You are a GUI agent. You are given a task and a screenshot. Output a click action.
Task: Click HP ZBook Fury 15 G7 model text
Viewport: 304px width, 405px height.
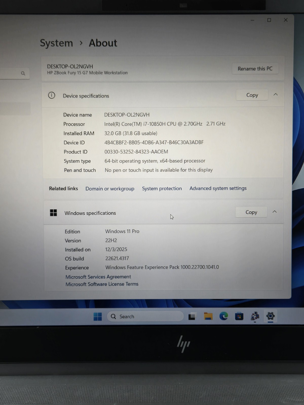point(87,73)
